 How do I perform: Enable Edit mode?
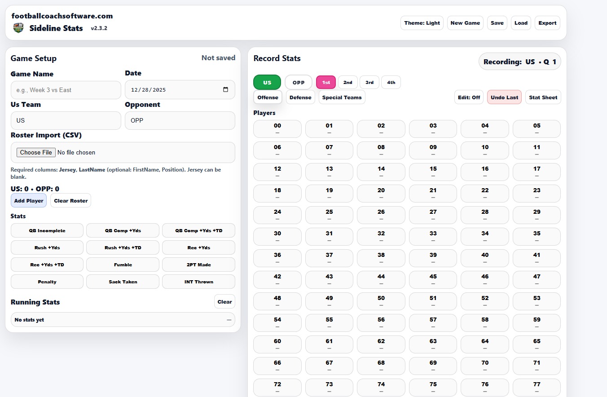[x=469, y=97]
